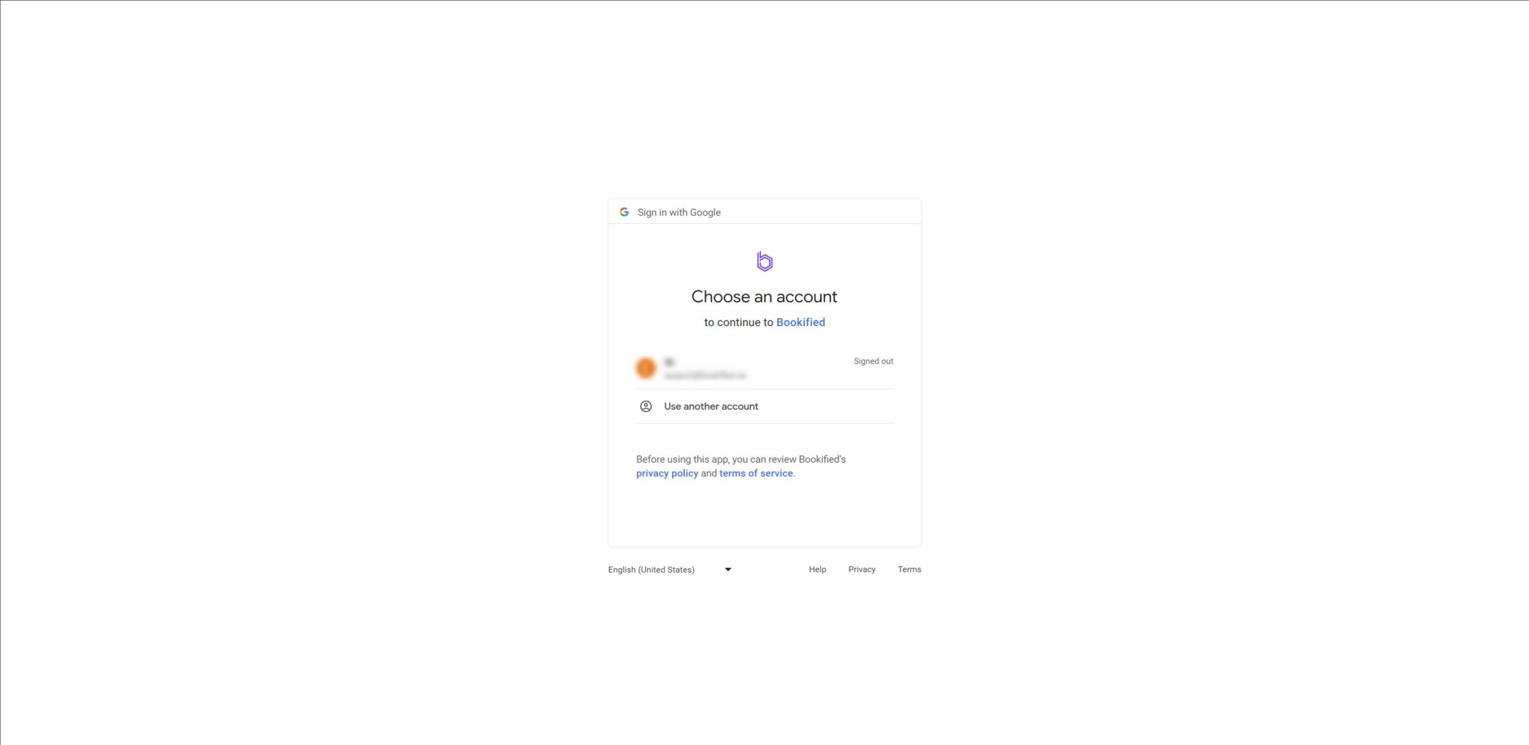Screen dimensions: 1529x745
Task: Click the Choose an account heading
Action: (x=764, y=297)
